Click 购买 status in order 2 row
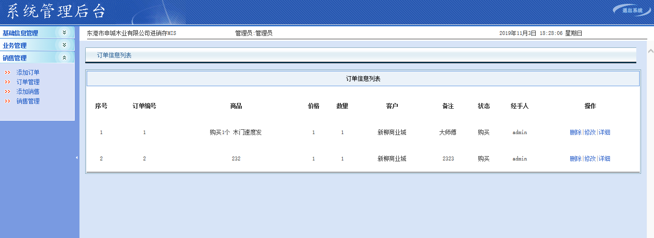654x238 pixels. pyautogui.click(x=484, y=159)
